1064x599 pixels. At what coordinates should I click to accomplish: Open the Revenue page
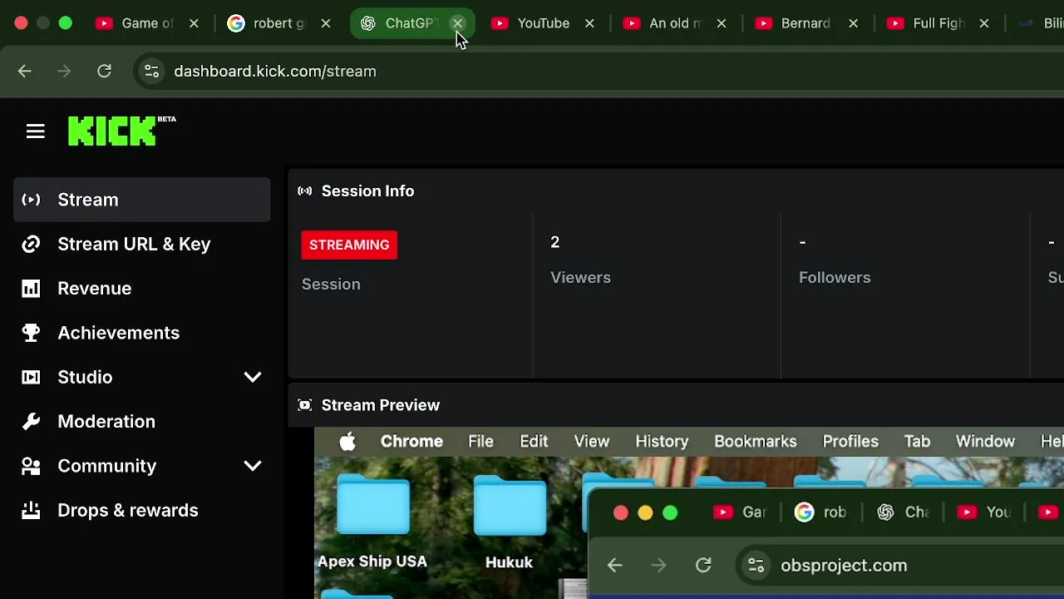tap(141, 289)
